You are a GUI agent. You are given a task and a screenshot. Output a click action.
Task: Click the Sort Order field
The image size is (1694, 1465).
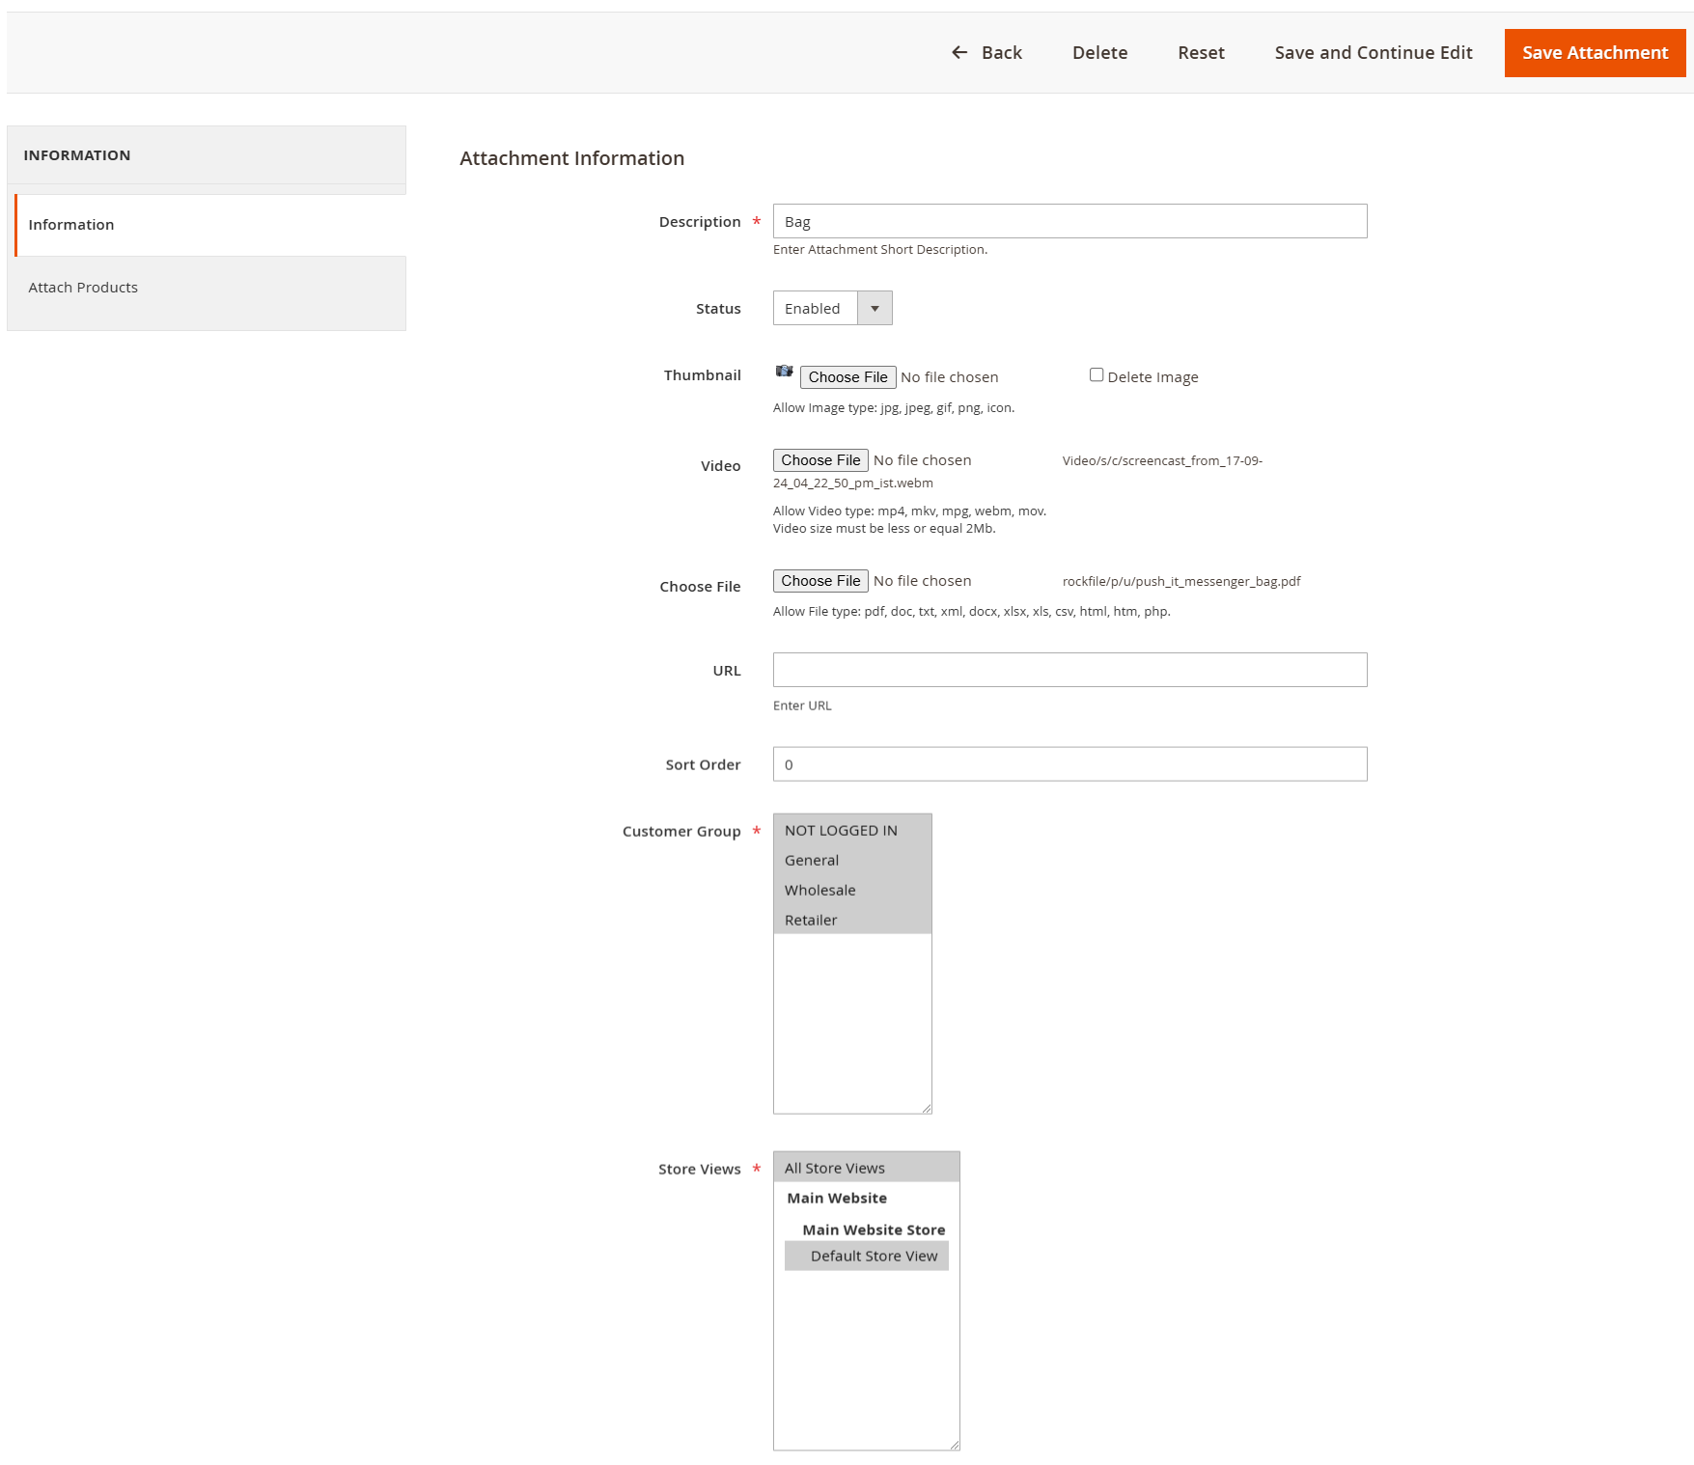(1069, 764)
